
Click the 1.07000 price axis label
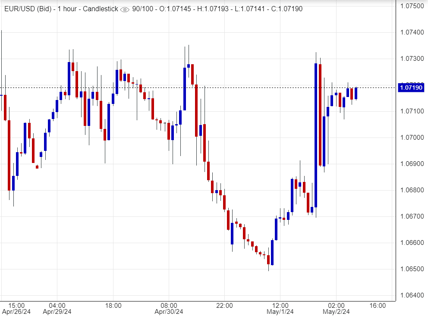tap(411, 138)
